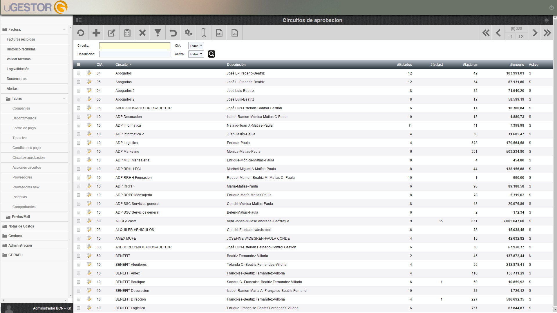This screenshot has width=557, height=313.
Task: Click the search magnifier button
Action: click(211, 54)
